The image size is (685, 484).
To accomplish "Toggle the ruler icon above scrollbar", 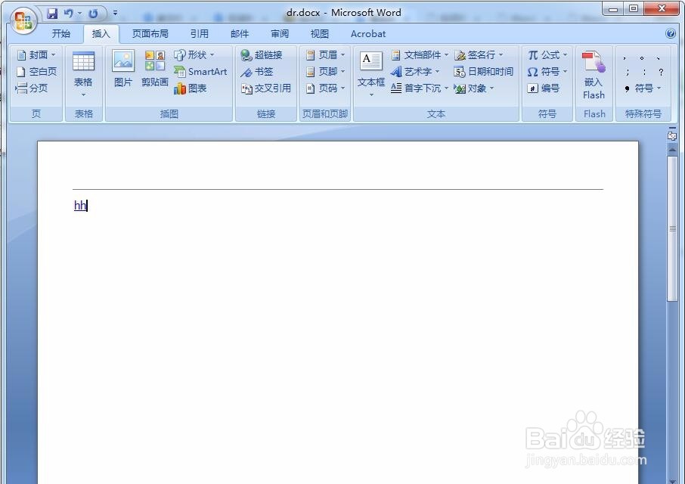I will 672,135.
